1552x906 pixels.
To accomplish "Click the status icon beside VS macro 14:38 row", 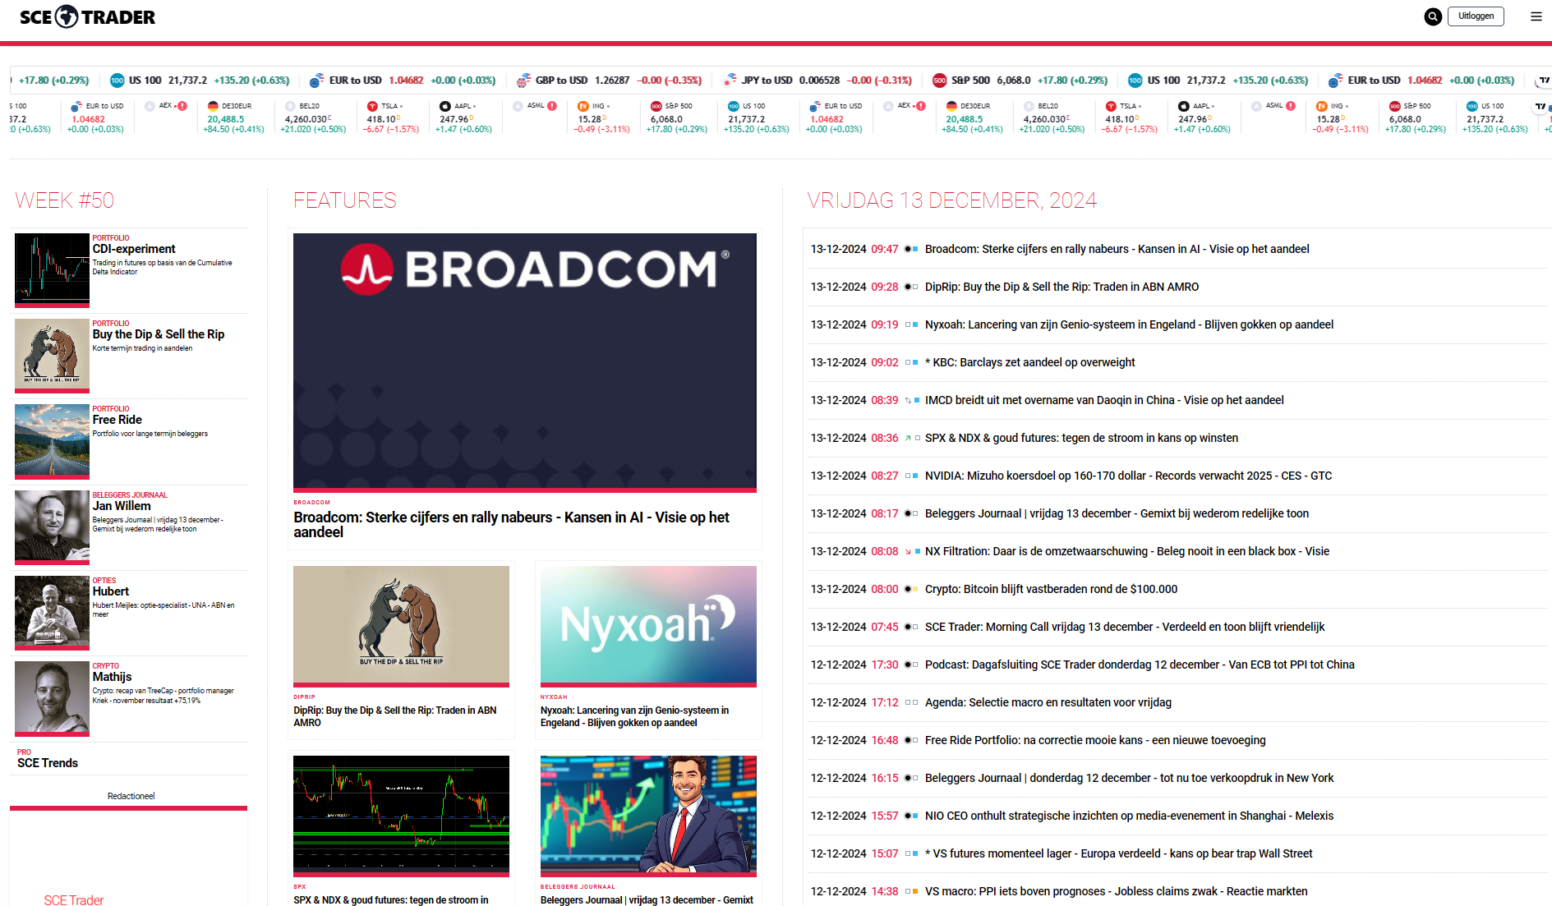I will coord(911,891).
